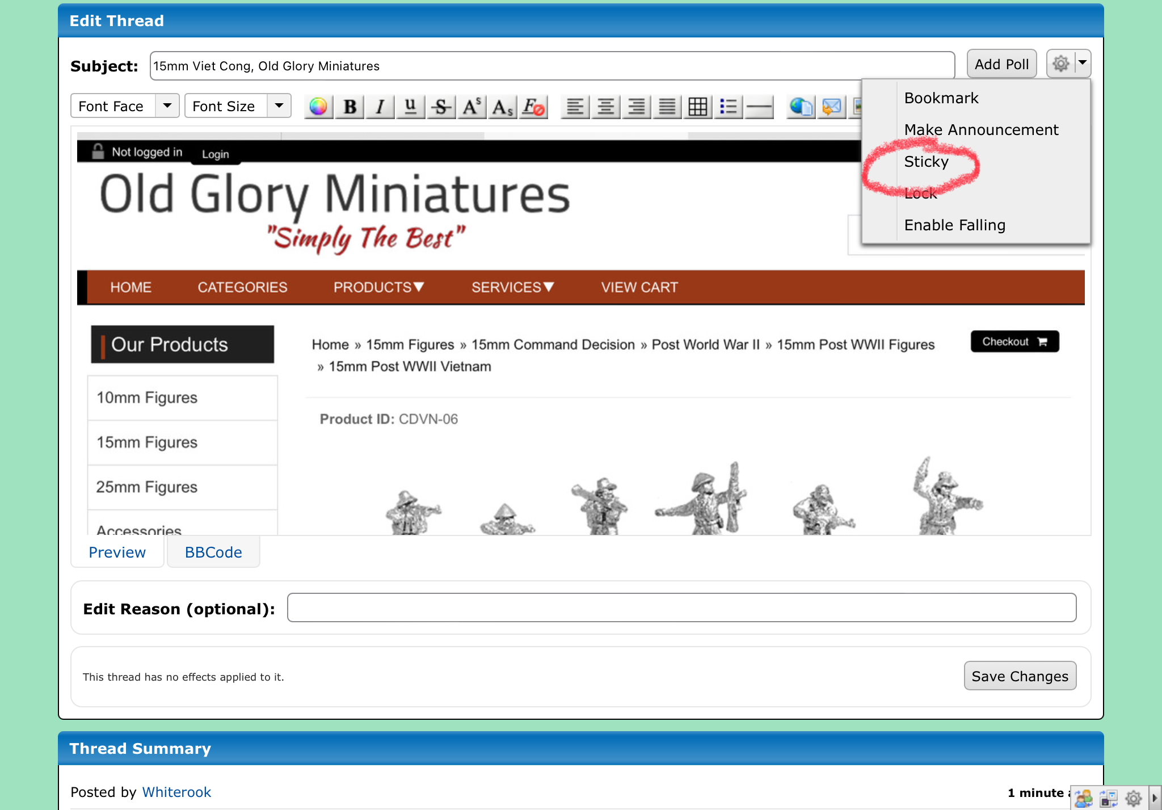Toggle bold formatting

(350, 107)
